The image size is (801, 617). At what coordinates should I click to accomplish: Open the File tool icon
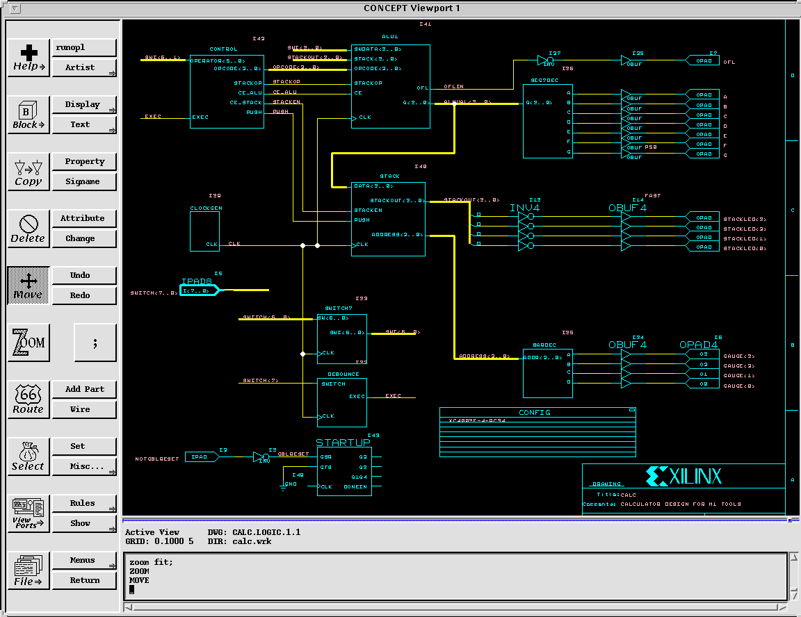point(29,570)
